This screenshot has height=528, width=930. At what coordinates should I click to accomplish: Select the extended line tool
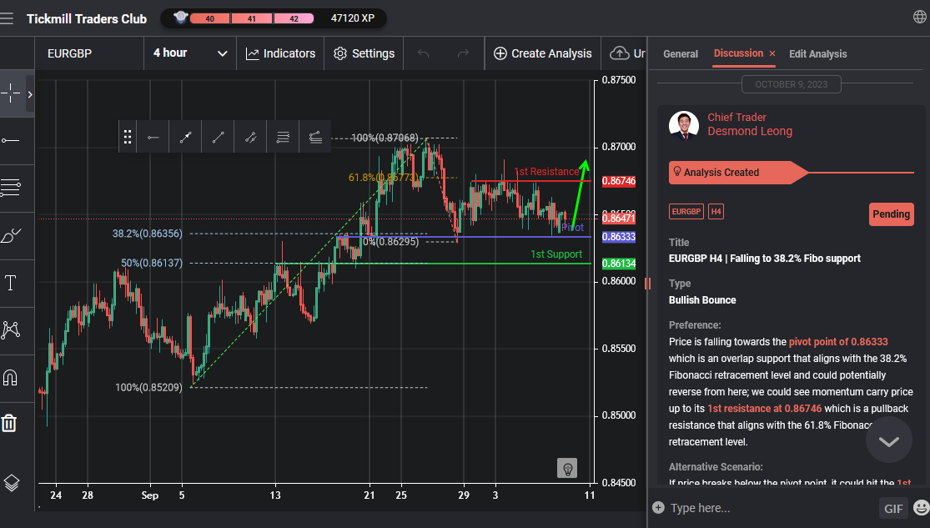[x=251, y=137]
